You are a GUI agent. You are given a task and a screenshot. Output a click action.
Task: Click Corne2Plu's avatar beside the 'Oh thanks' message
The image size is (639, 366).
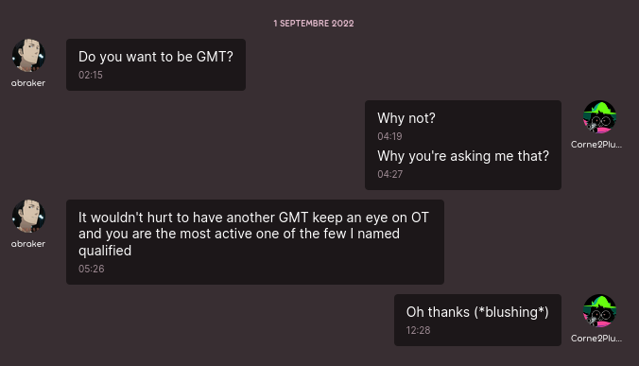(x=599, y=311)
